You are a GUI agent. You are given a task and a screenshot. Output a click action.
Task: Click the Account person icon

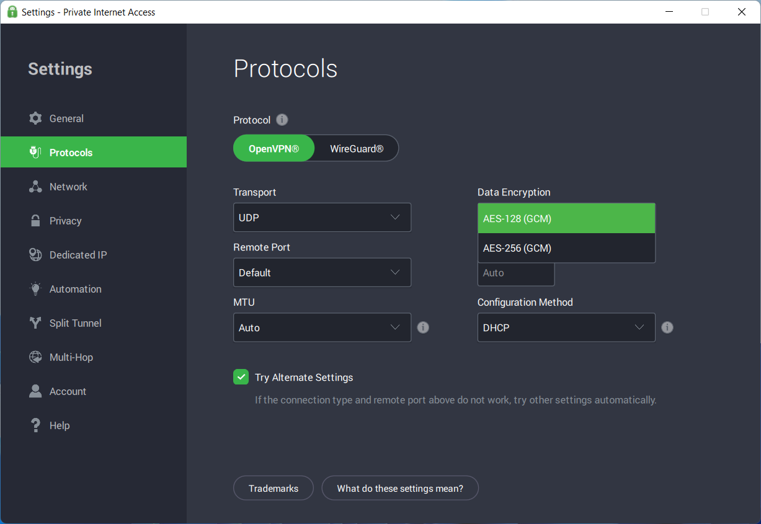[35, 391]
